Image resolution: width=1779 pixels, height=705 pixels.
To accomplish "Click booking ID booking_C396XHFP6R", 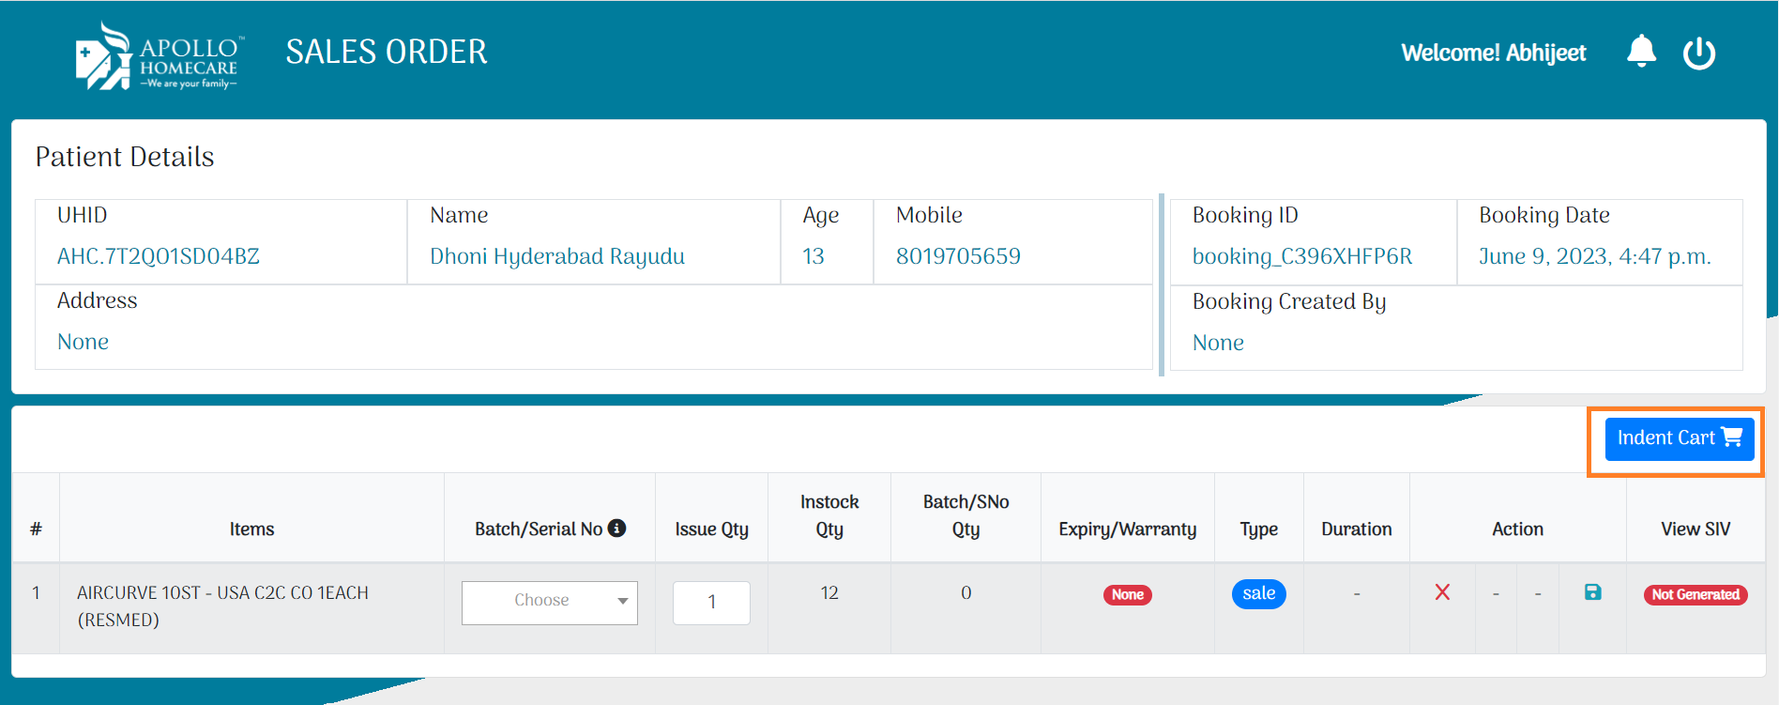I will click(1301, 256).
